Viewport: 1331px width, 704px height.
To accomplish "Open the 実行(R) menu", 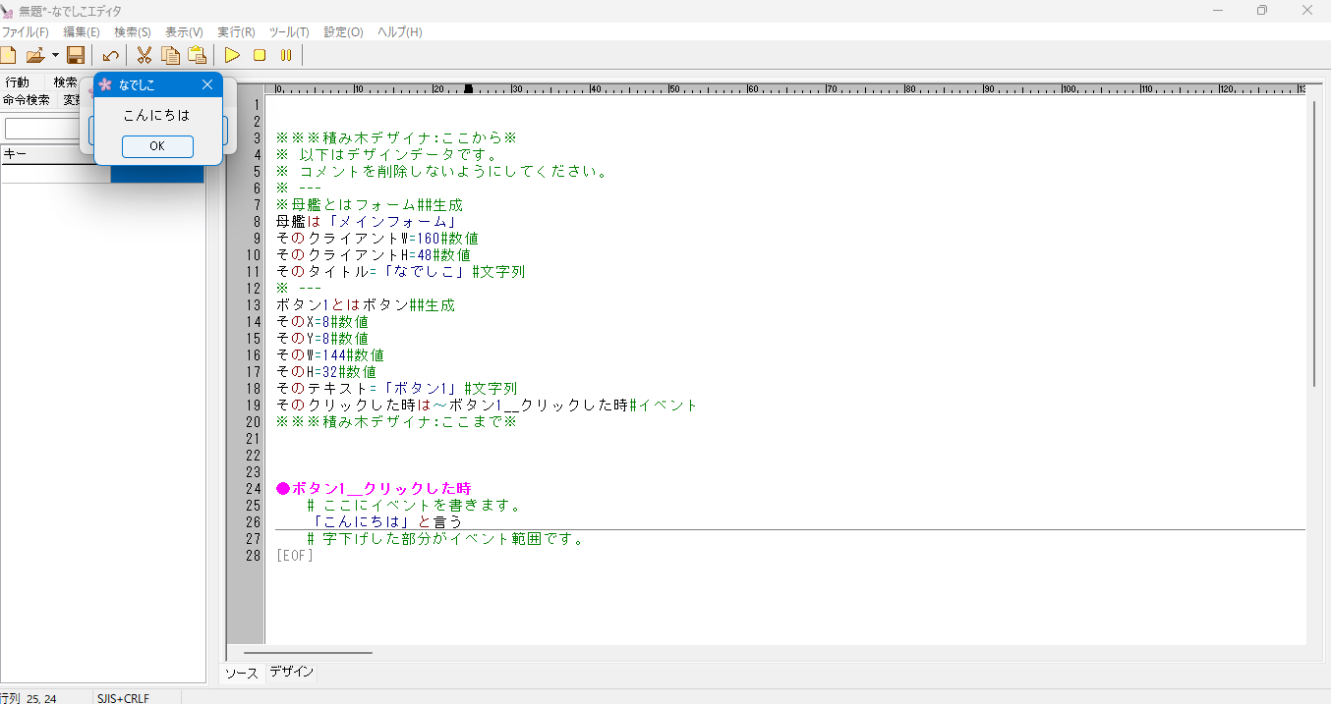I will tap(236, 32).
